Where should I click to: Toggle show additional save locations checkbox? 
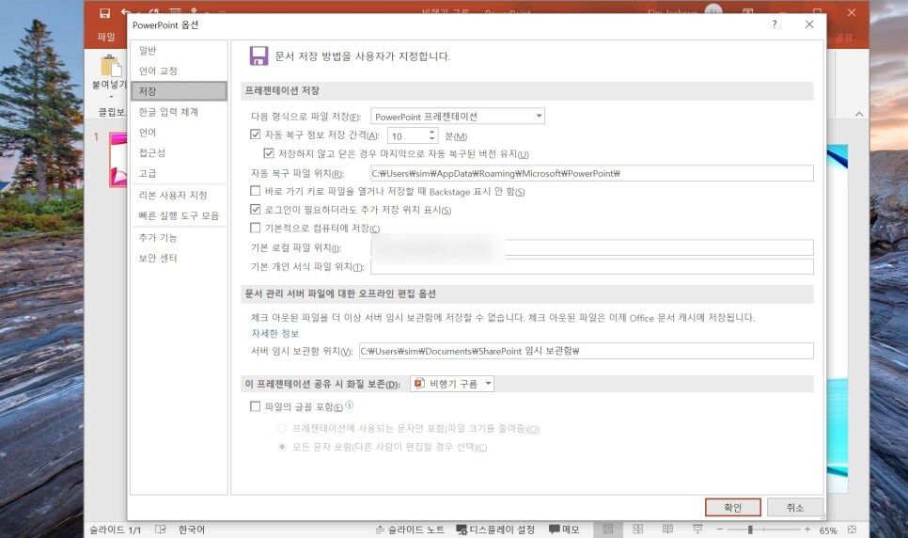coord(255,210)
